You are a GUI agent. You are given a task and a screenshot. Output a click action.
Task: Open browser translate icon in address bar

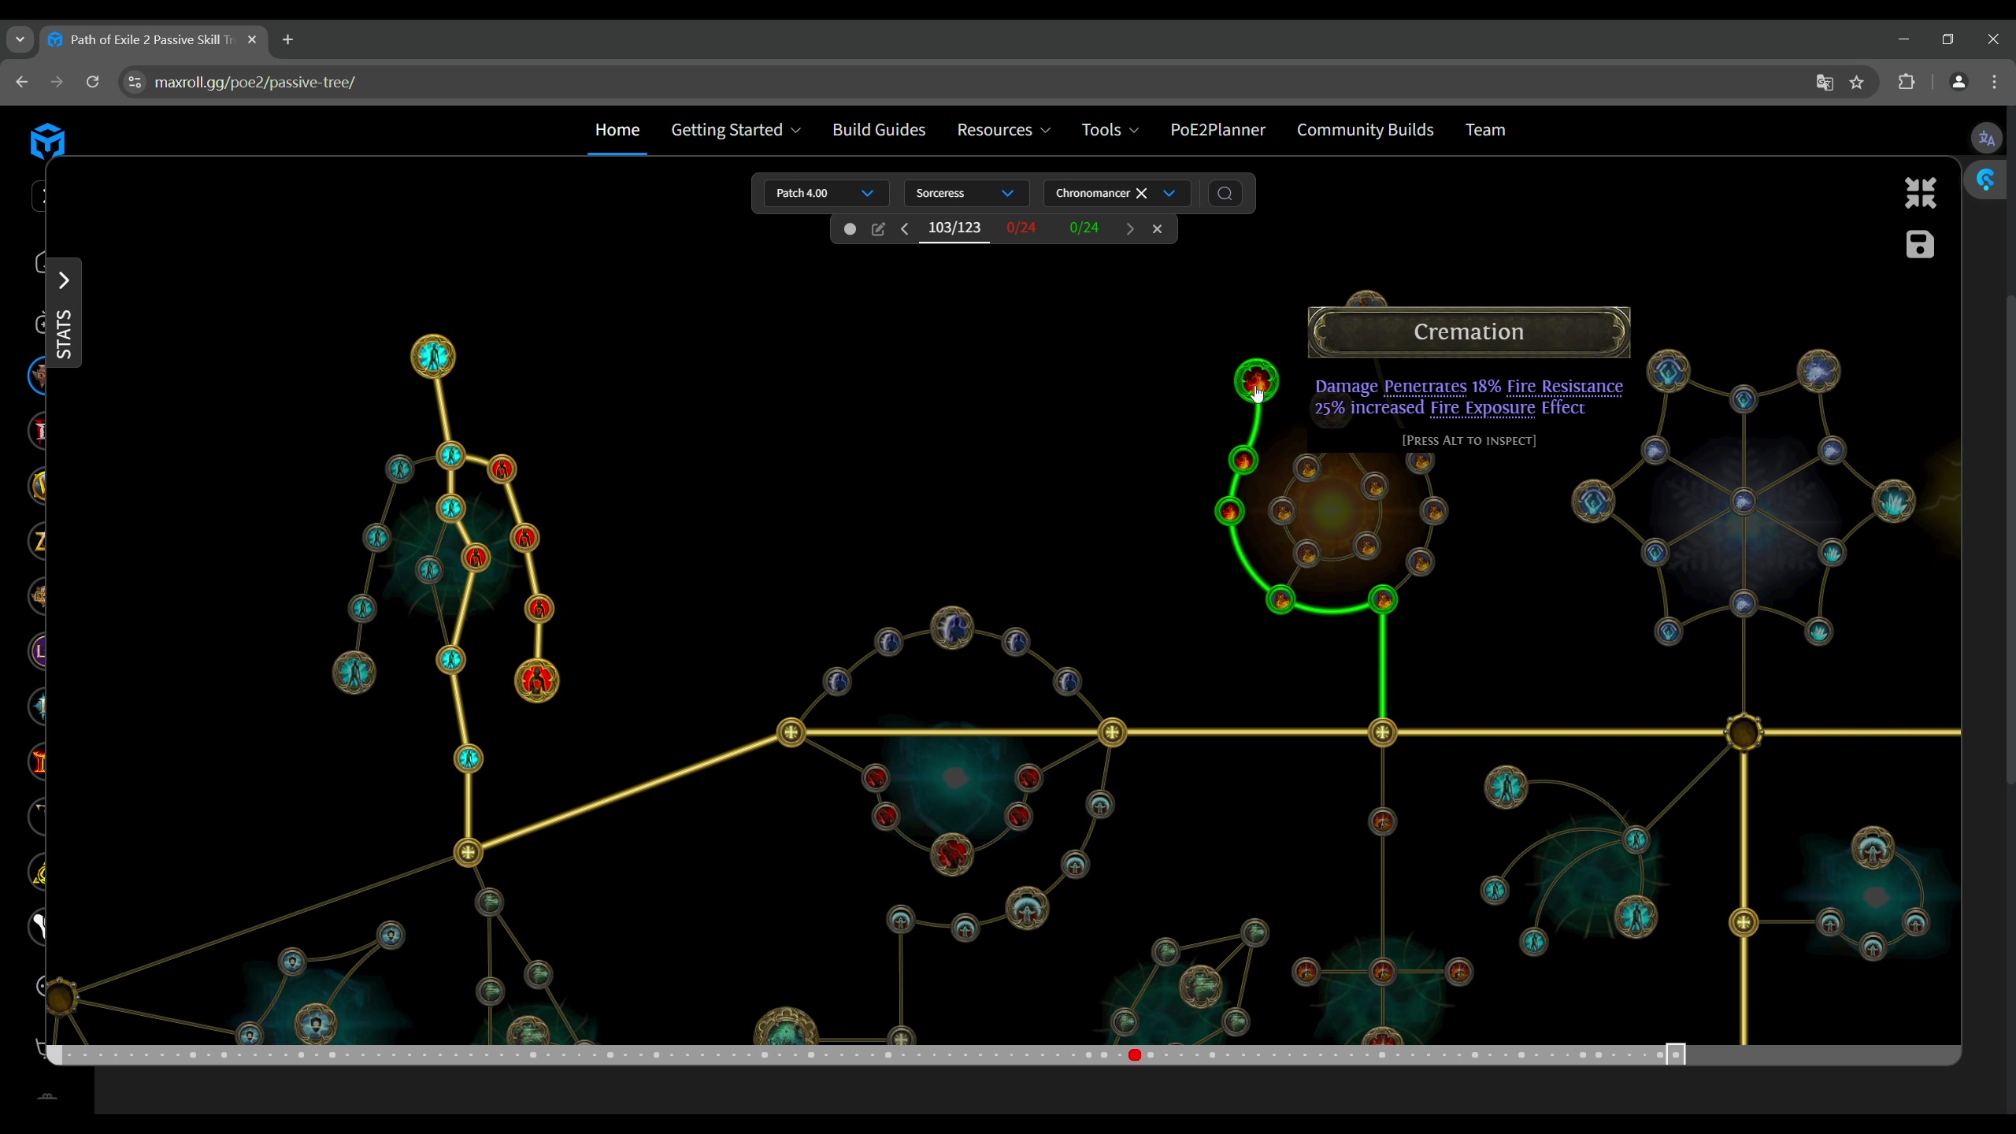coord(1825,83)
